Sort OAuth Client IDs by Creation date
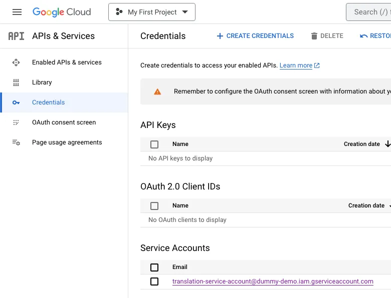Screen dimensions: 391x298 click(366, 205)
